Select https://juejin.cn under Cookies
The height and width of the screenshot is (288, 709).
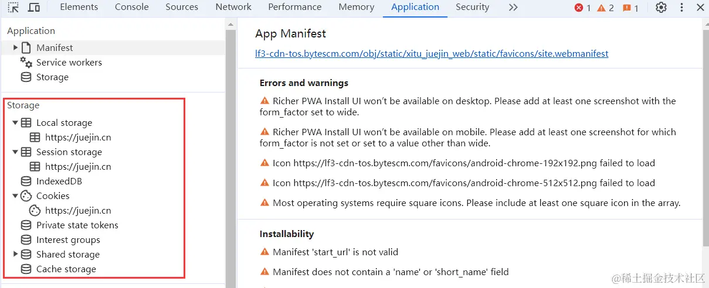coord(78,211)
